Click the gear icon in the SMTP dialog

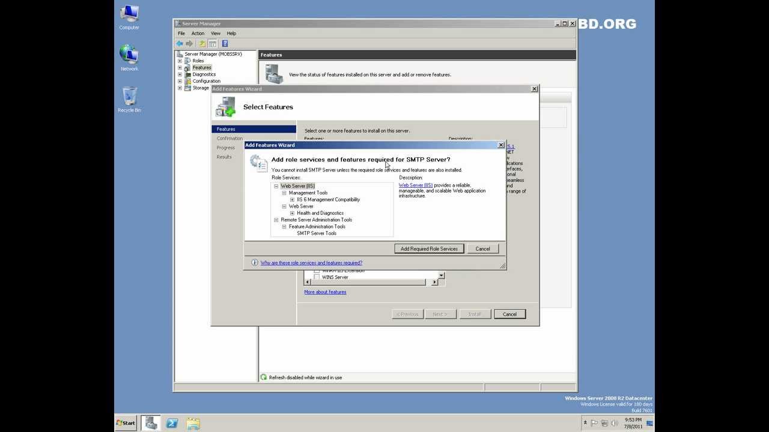coord(258,163)
